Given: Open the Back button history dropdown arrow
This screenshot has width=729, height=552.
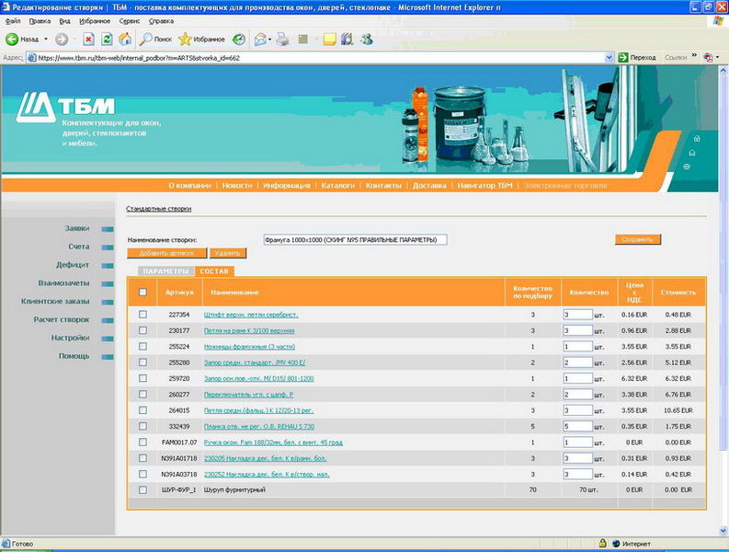Looking at the screenshot, I should 45,40.
